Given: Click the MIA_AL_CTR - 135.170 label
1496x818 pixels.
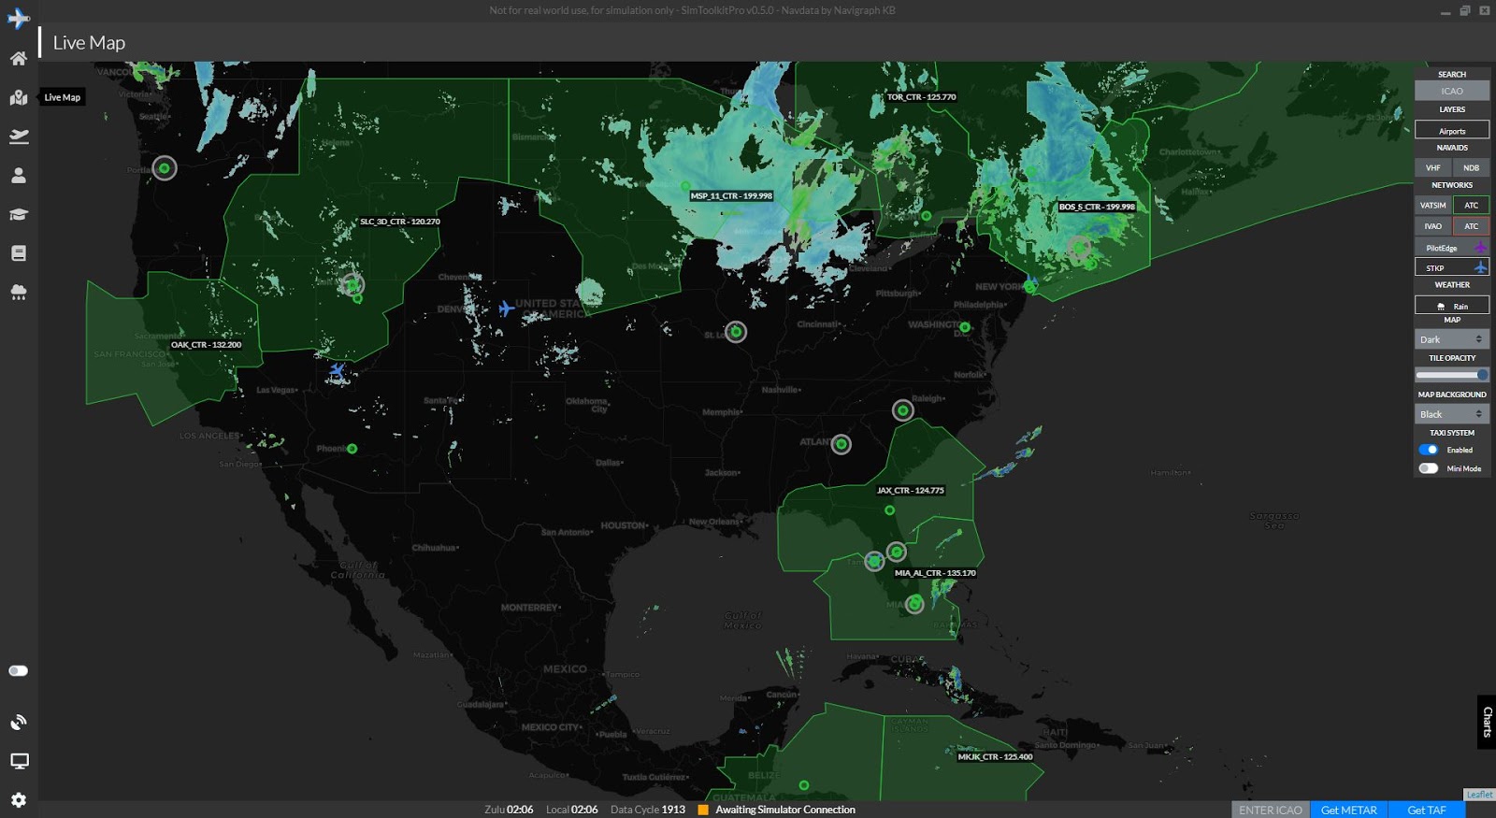Looking at the screenshot, I should click(x=935, y=573).
